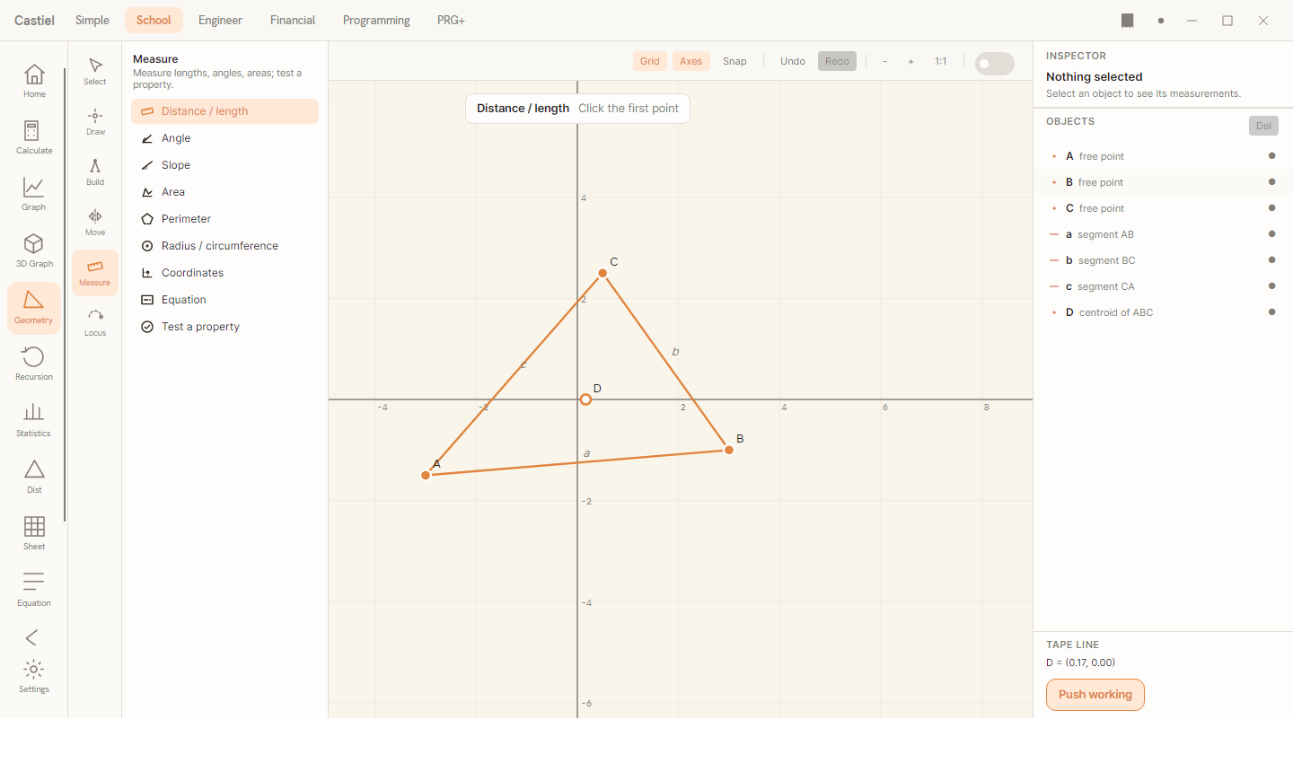Click point C on the triangle canvas
The width and height of the screenshot is (1293, 772).
click(x=603, y=273)
